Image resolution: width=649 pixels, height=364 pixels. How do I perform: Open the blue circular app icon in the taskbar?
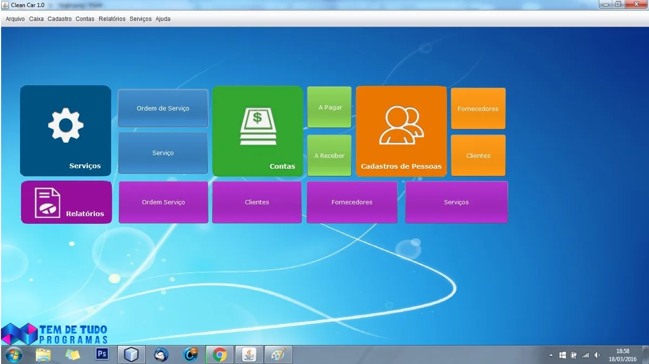click(190, 355)
